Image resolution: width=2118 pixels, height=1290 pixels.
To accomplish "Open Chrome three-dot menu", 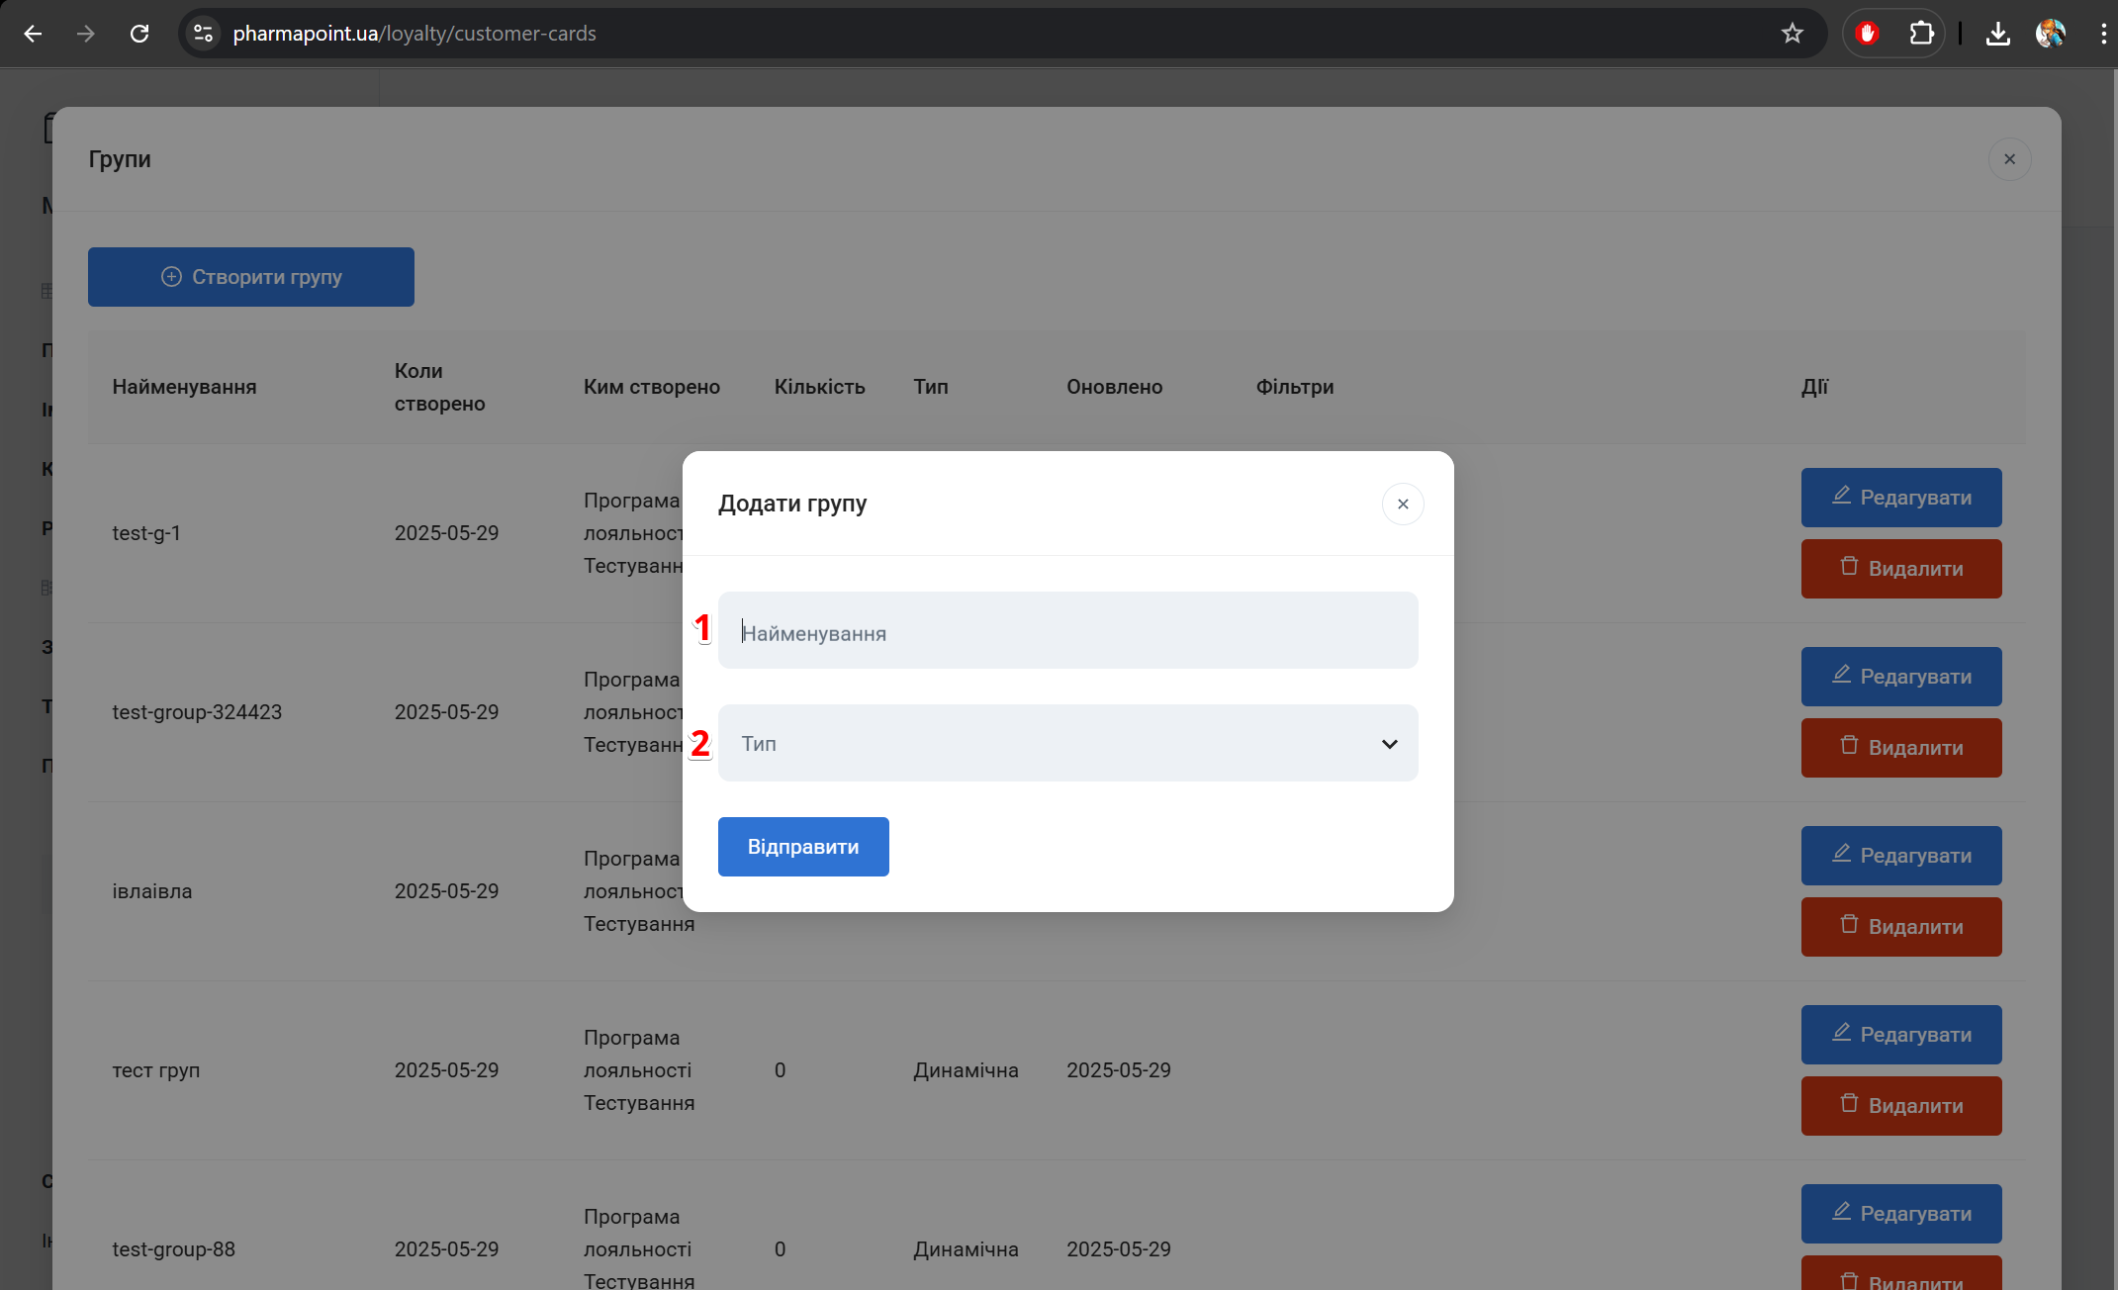I will point(2102,34).
